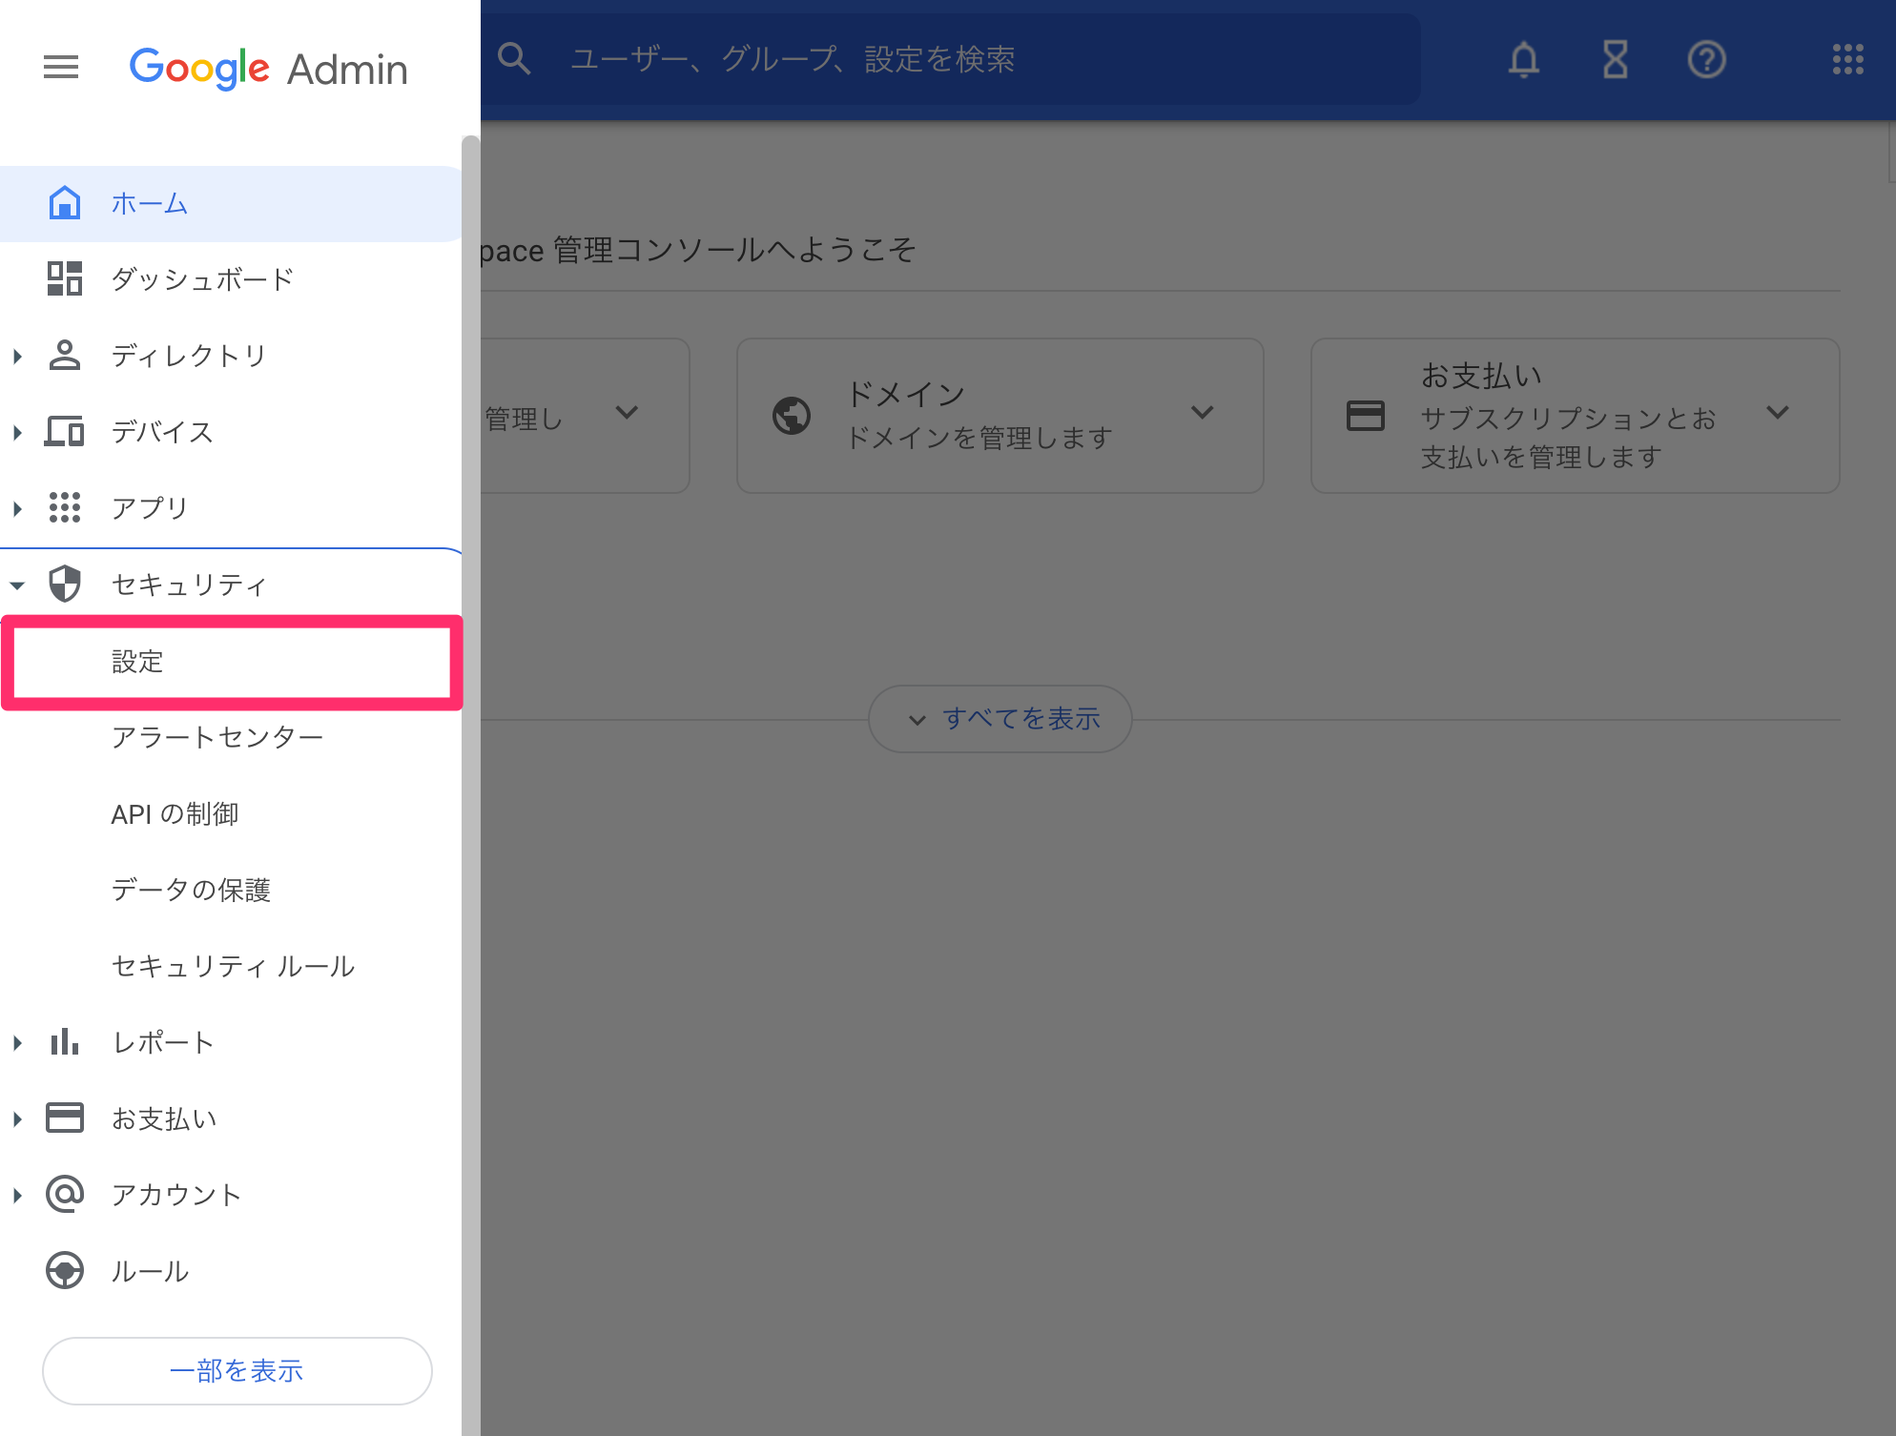Click the ダッシュボード dashboard icon
The image size is (1896, 1436).
65,278
